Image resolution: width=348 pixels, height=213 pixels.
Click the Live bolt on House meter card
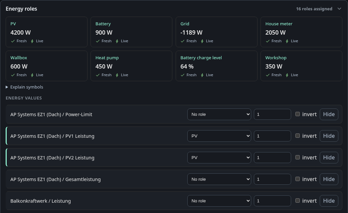pyautogui.click(x=287, y=41)
